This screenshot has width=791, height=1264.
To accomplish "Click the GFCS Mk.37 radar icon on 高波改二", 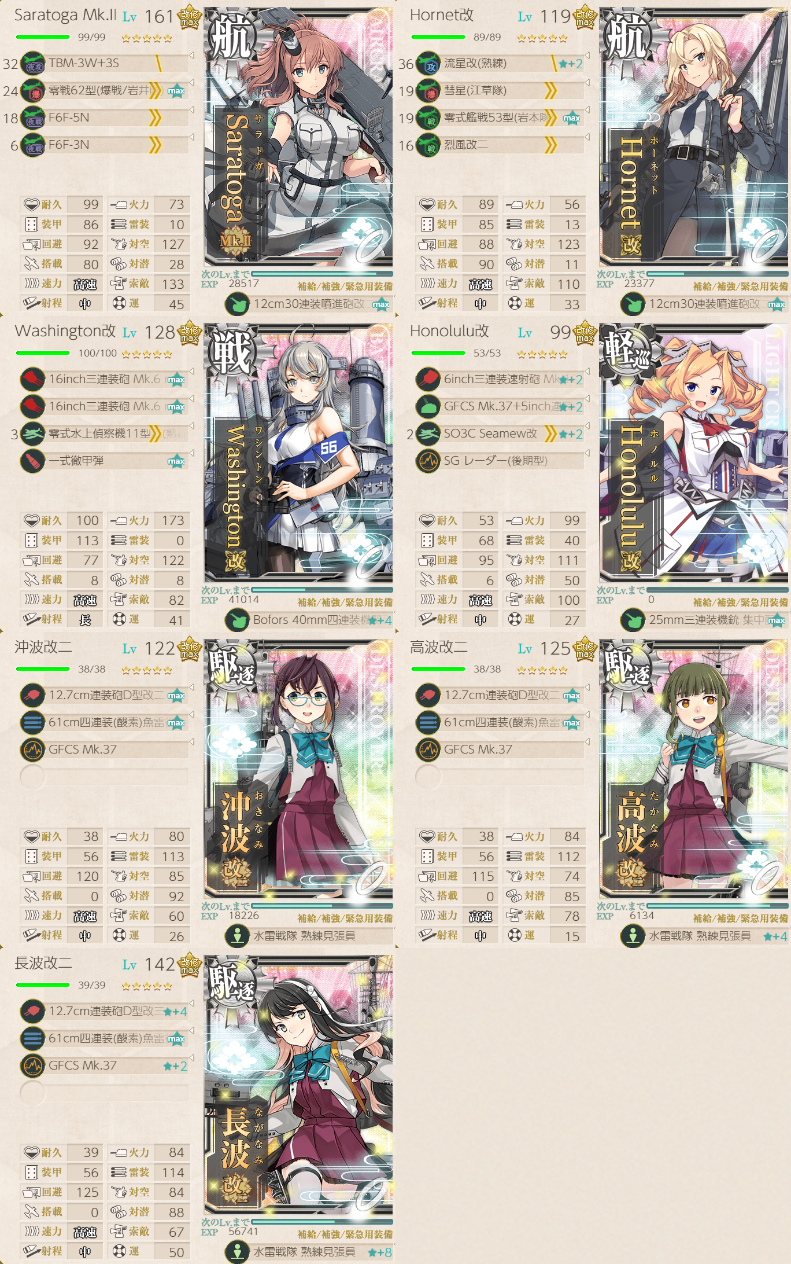I will 428,749.
